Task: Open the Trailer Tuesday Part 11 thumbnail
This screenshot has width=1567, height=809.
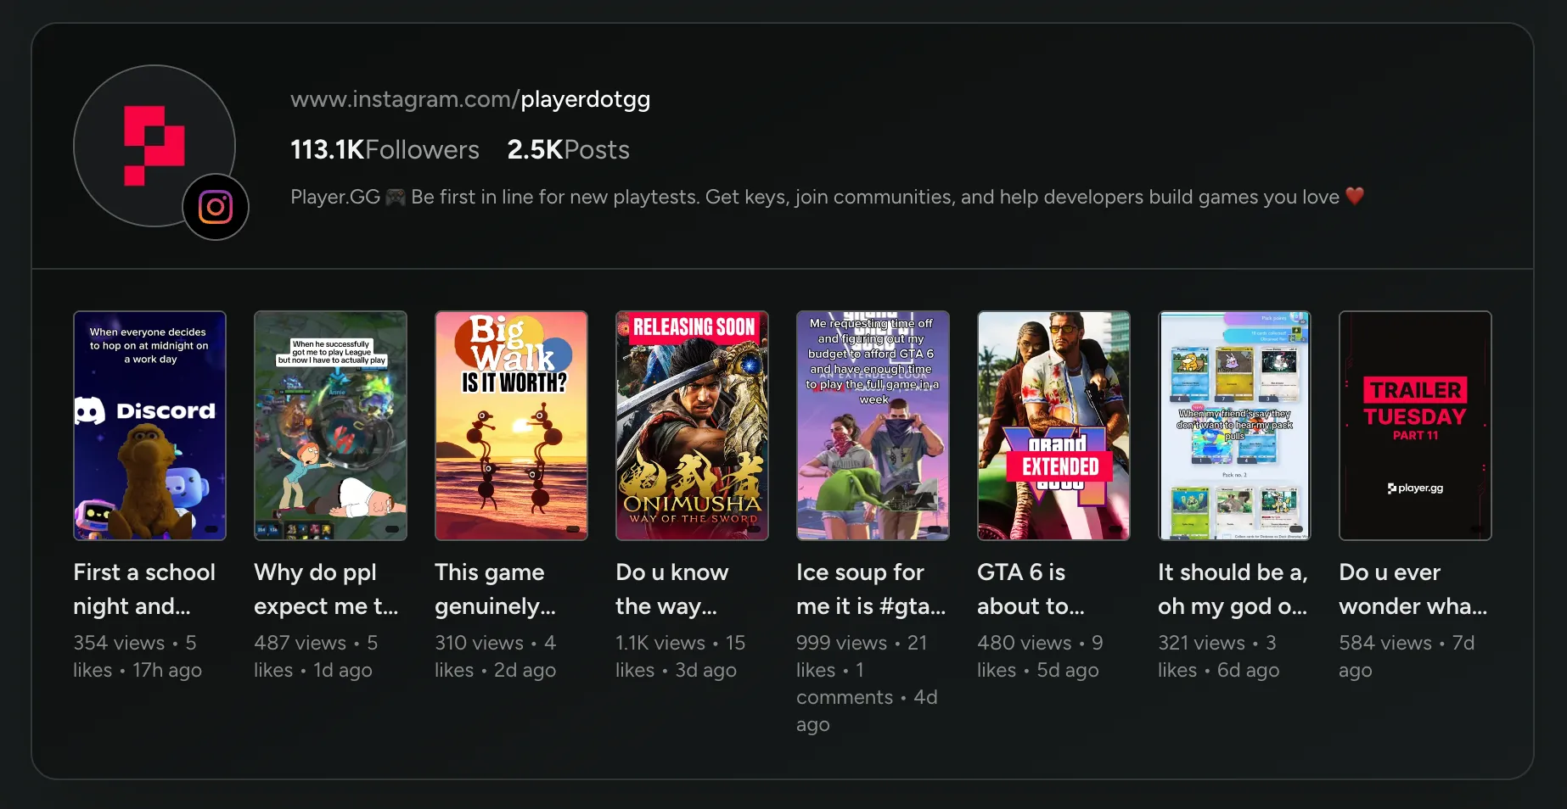Action: click(x=1416, y=426)
